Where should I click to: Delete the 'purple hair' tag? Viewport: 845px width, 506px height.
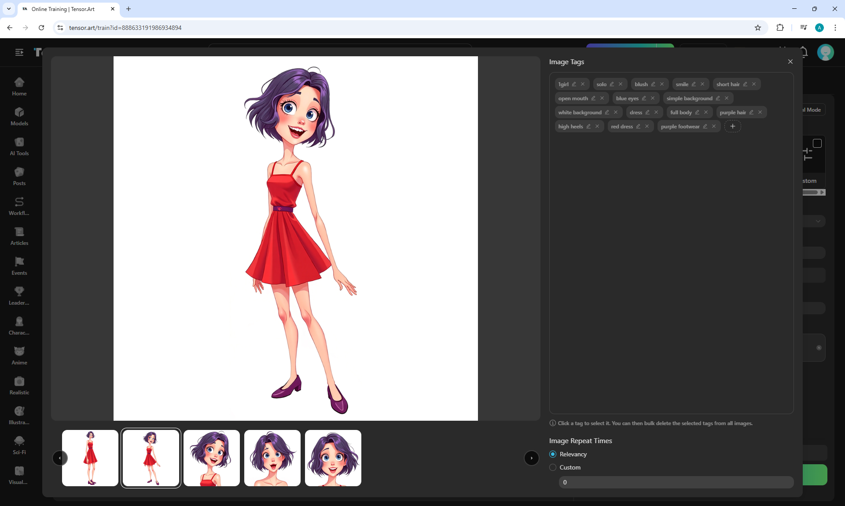[x=760, y=112]
